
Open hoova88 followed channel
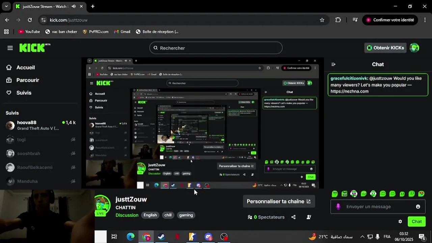click(x=41, y=125)
